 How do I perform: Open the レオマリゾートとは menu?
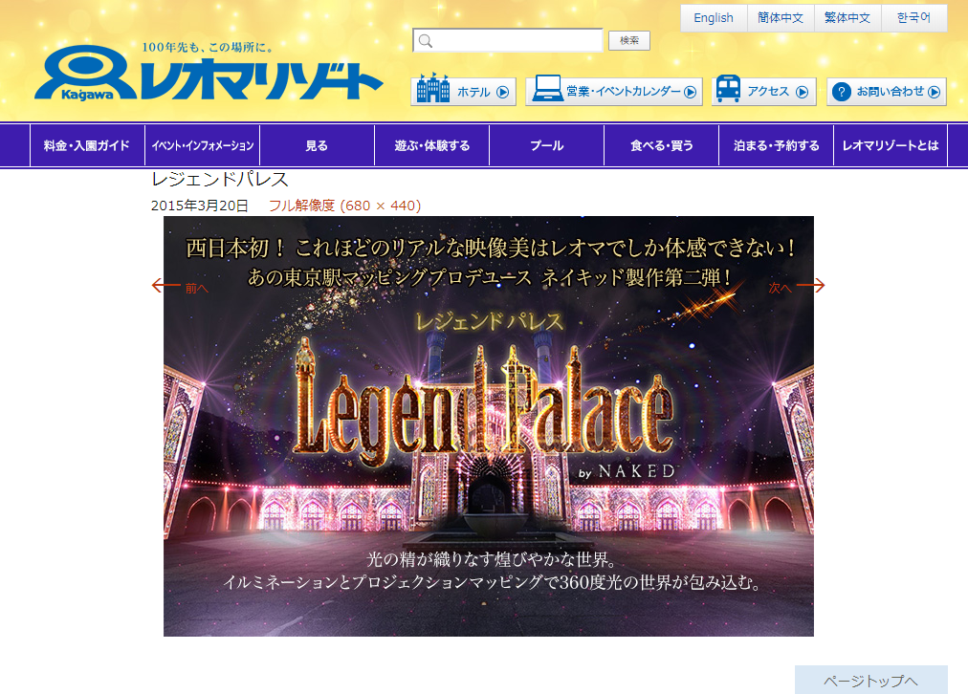(891, 145)
